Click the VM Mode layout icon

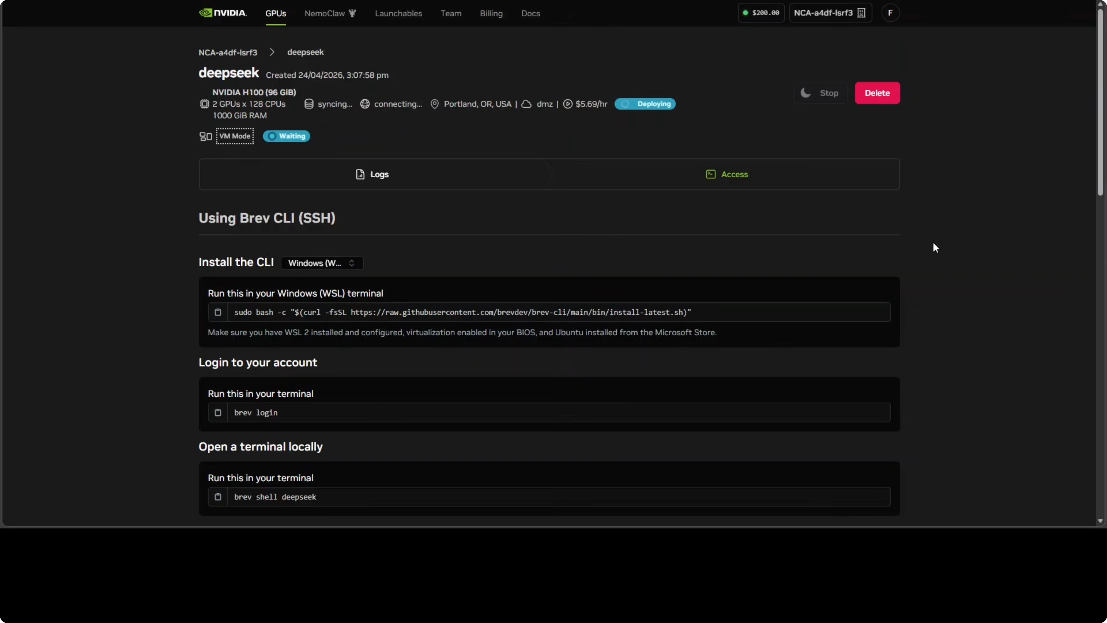[205, 136]
